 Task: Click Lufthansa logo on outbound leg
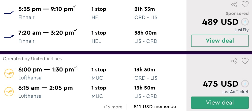pos(9,73)
